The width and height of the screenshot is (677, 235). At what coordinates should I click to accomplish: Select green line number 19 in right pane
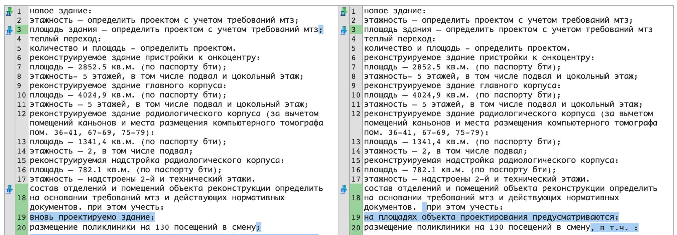[356, 217]
